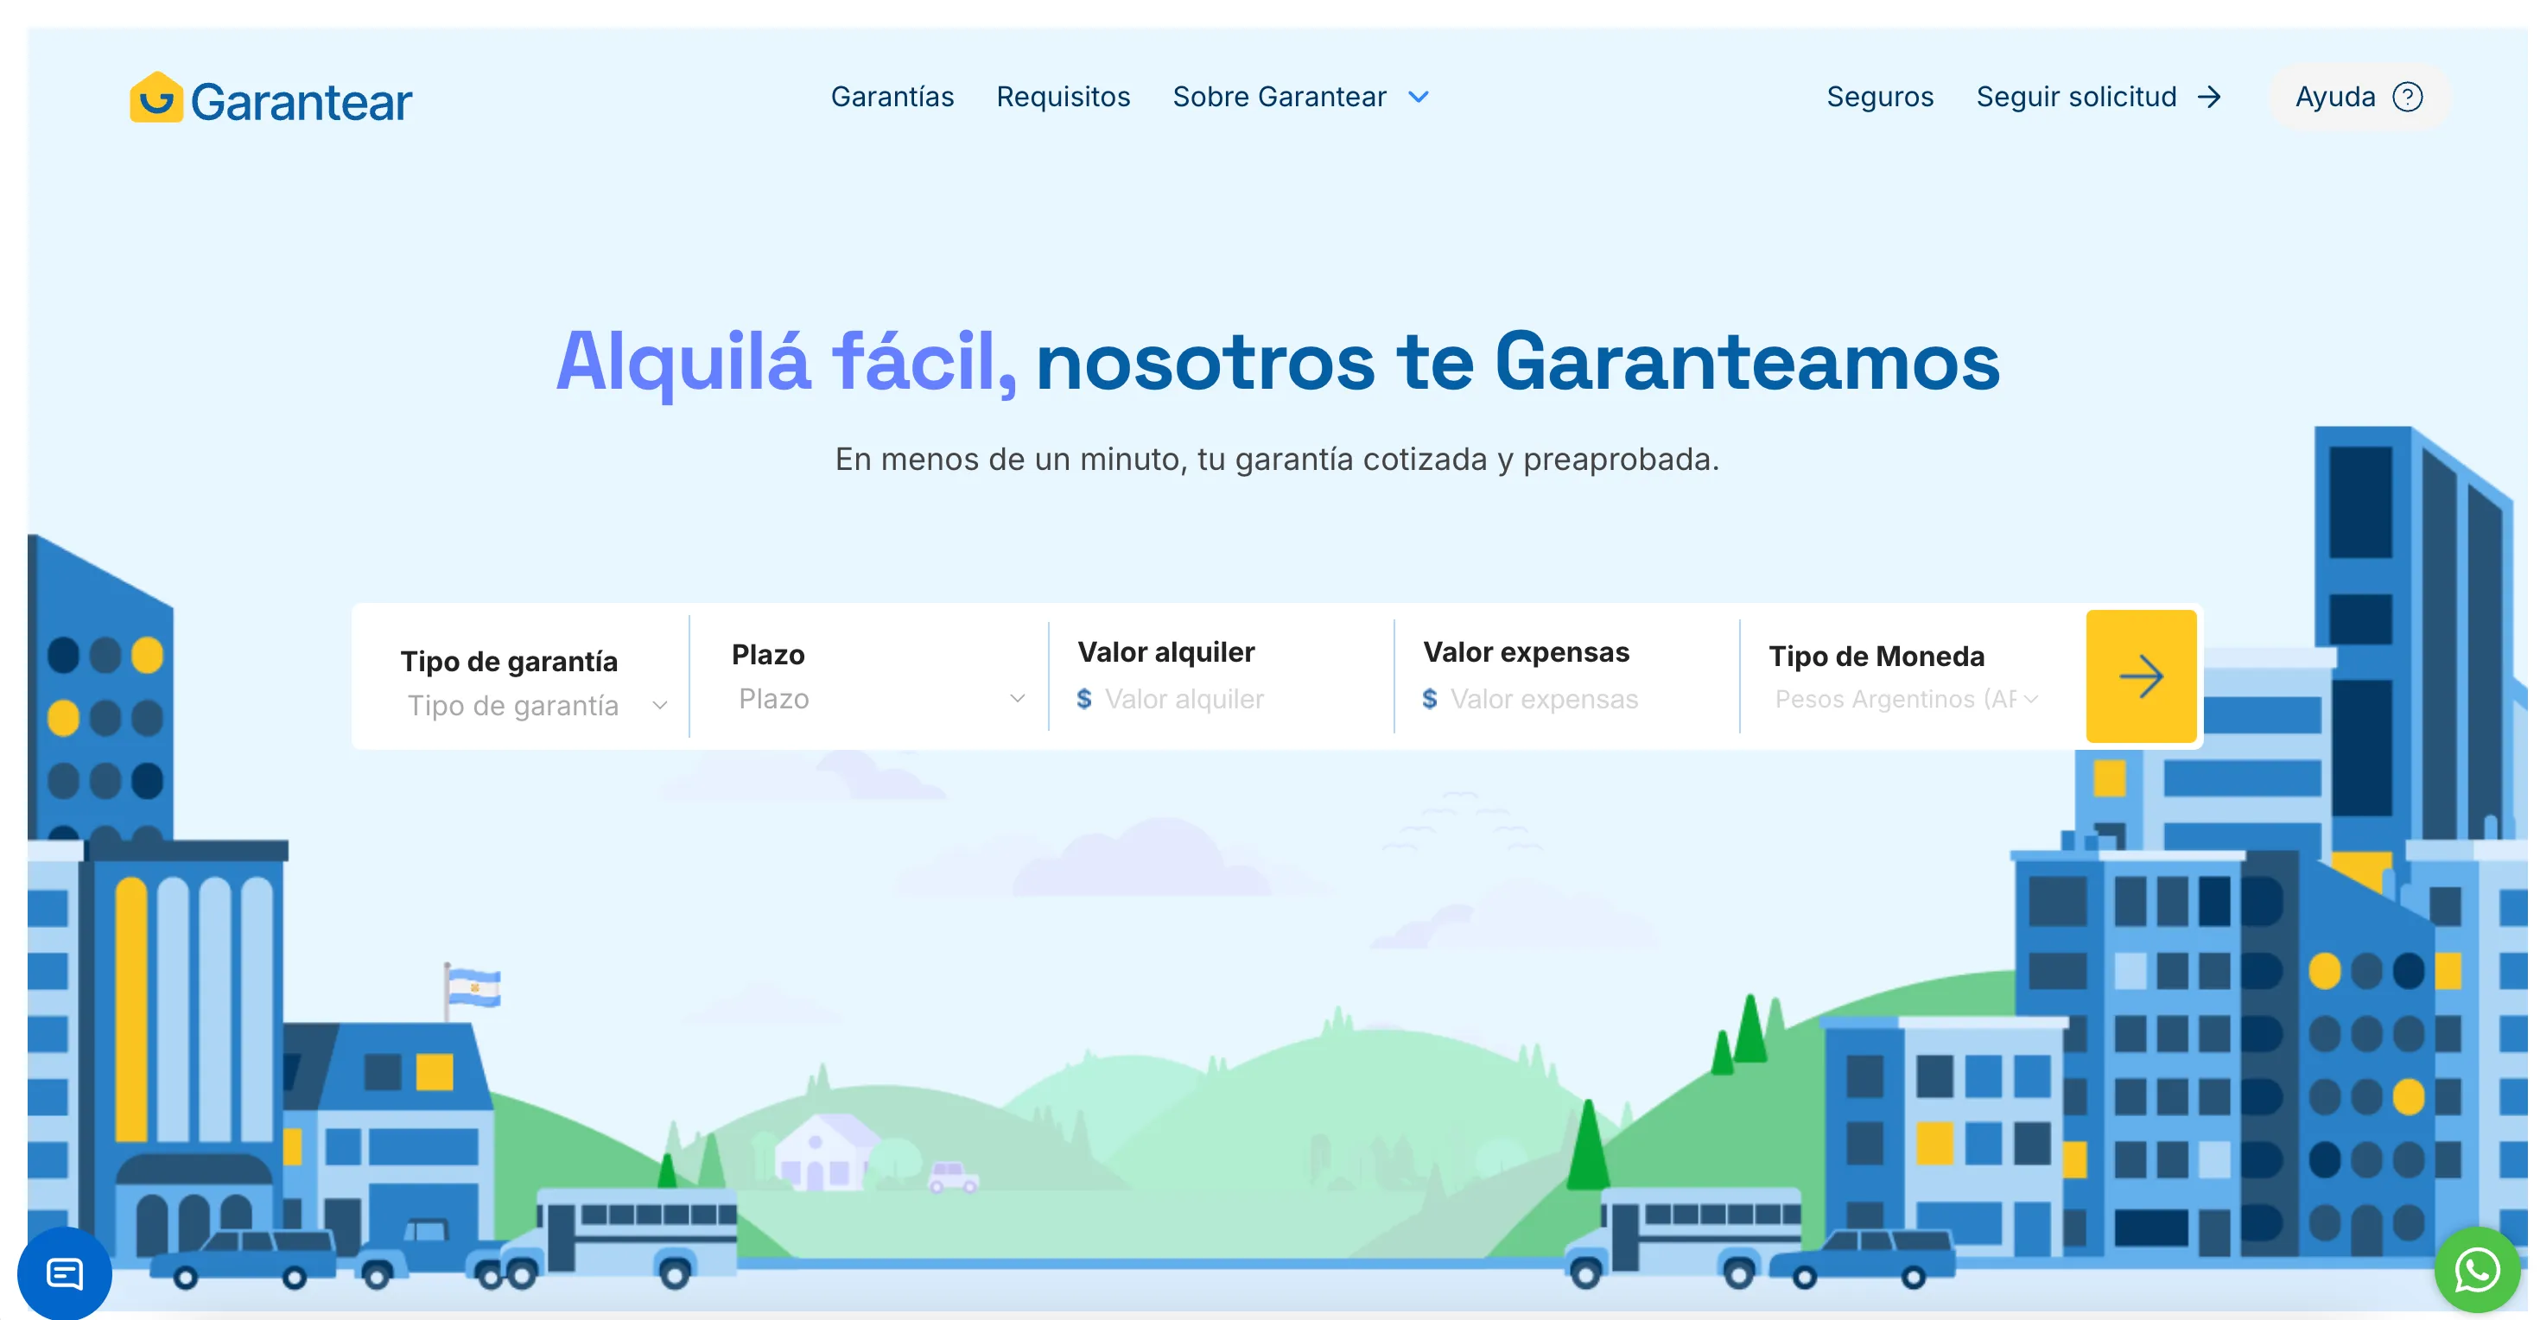Open WhatsApp chat via the green icon
The width and height of the screenshot is (2540, 1320).
click(2480, 1270)
